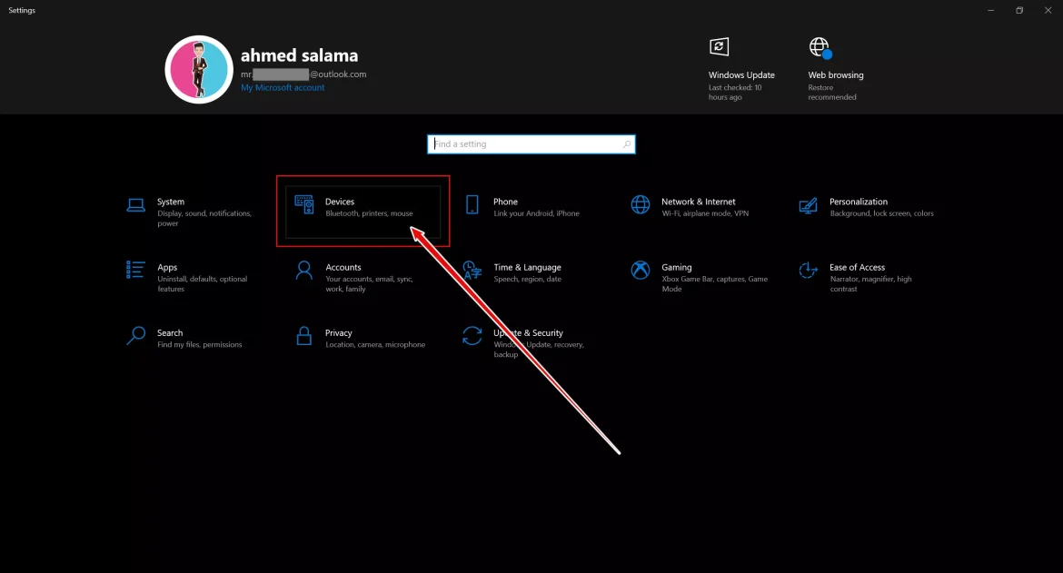Viewport: 1063px width, 573px height.
Task: Select the Gaming Xbox icon
Action: 640,271
